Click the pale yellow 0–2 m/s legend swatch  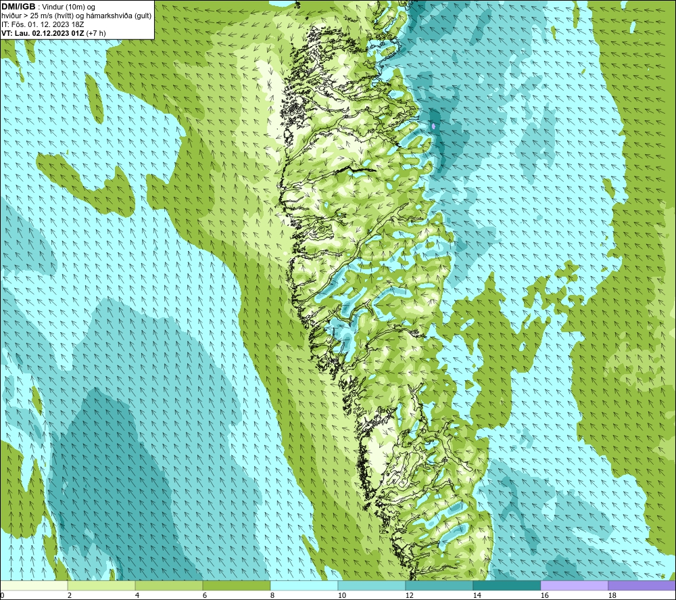(x=34, y=585)
